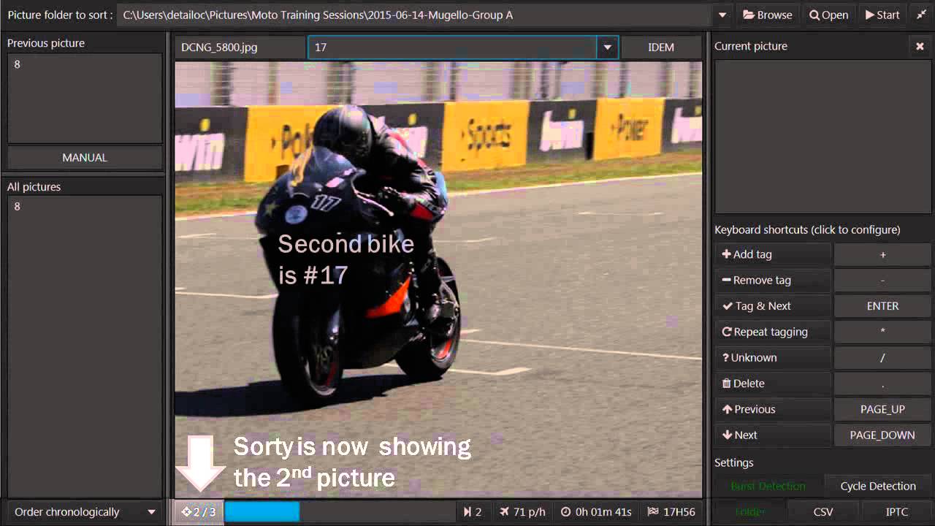The width and height of the screenshot is (935, 526).
Task: Collapse the window using the shrink arrows icon
Action: [x=921, y=15]
